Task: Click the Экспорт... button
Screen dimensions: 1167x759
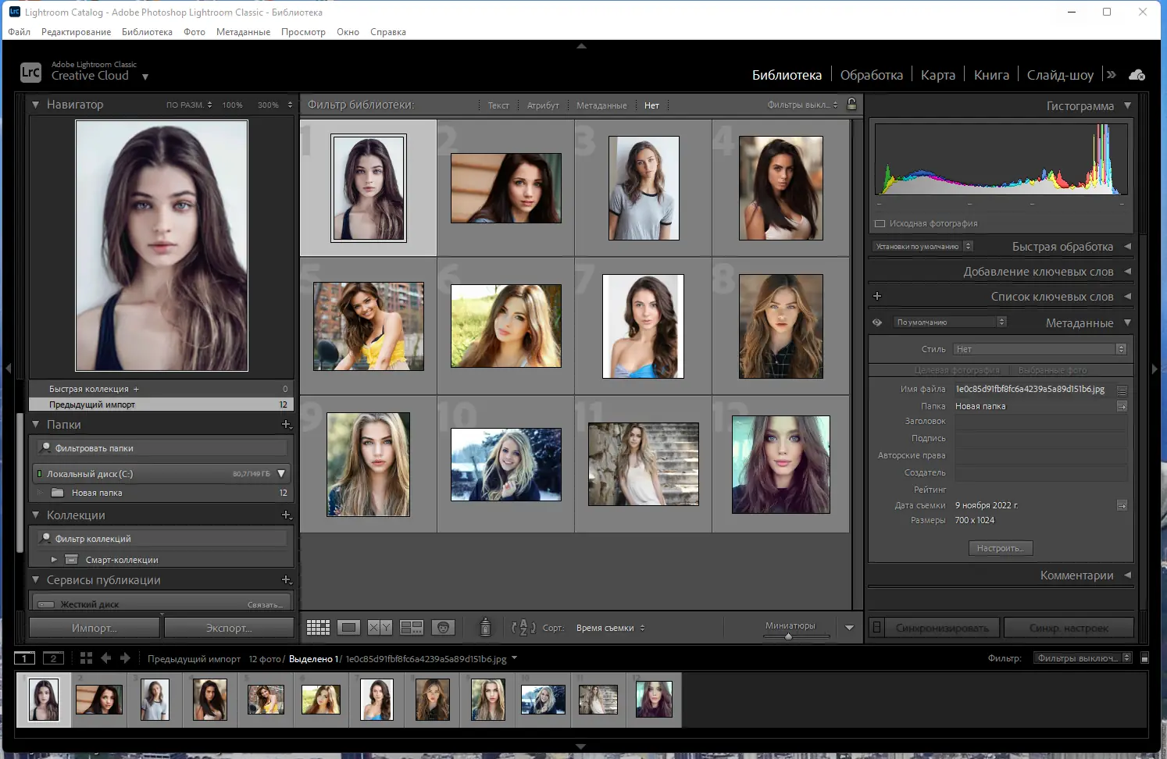Action: point(229,628)
